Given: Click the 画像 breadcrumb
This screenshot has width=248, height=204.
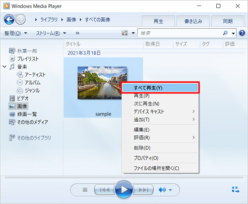Looking at the screenshot, I should coord(71,20).
